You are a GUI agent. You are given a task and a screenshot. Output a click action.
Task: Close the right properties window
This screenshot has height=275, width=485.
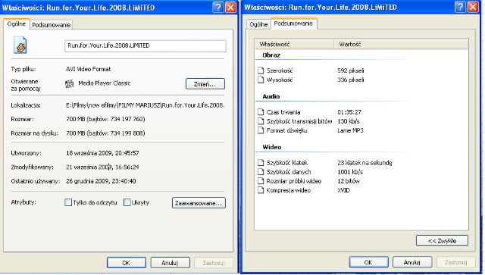[x=473, y=7]
